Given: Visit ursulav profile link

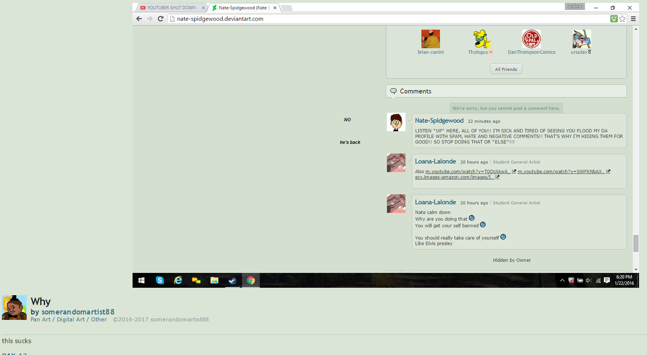Looking at the screenshot, I should coord(579,52).
